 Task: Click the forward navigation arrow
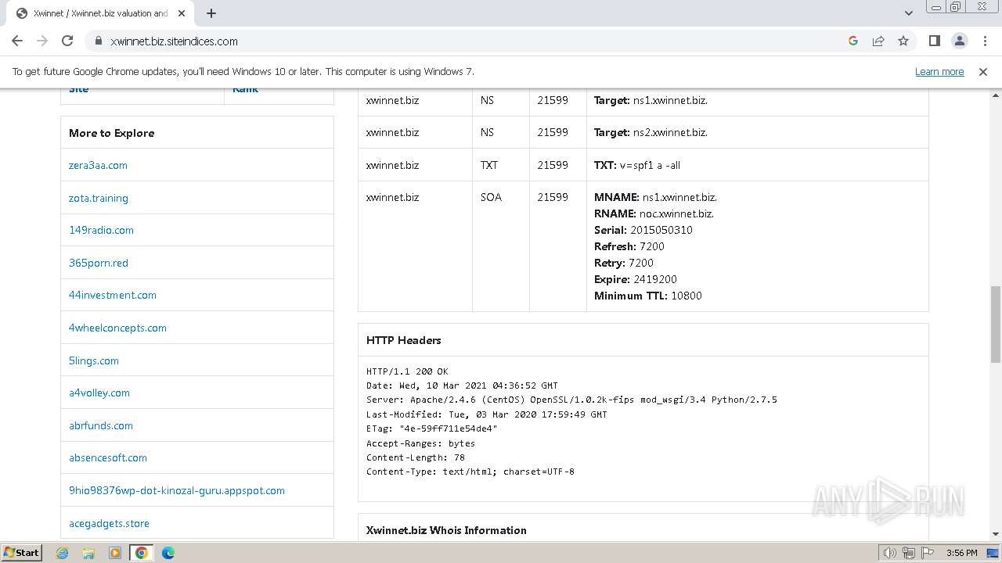click(x=42, y=41)
